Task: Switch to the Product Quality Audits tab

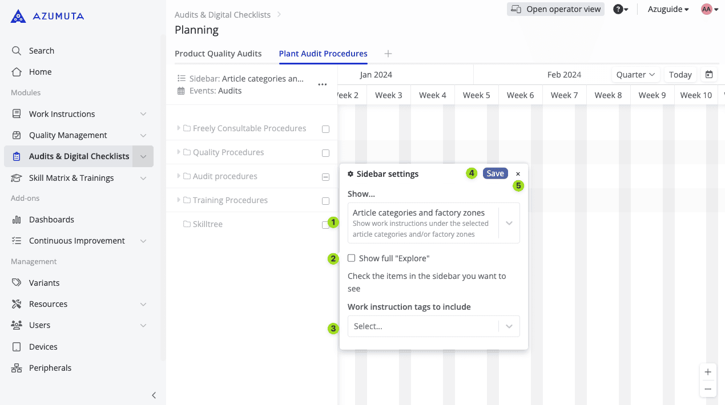Action: (218, 53)
